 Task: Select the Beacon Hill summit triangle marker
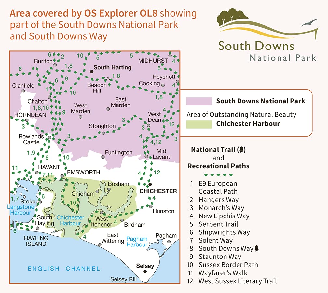click(108, 79)
